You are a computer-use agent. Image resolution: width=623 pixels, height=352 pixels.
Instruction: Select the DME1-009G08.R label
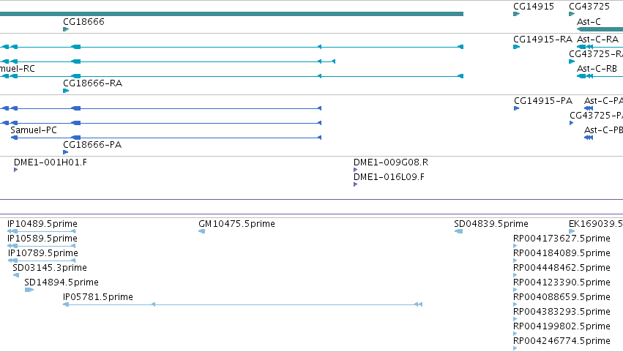tap(391, 162)
